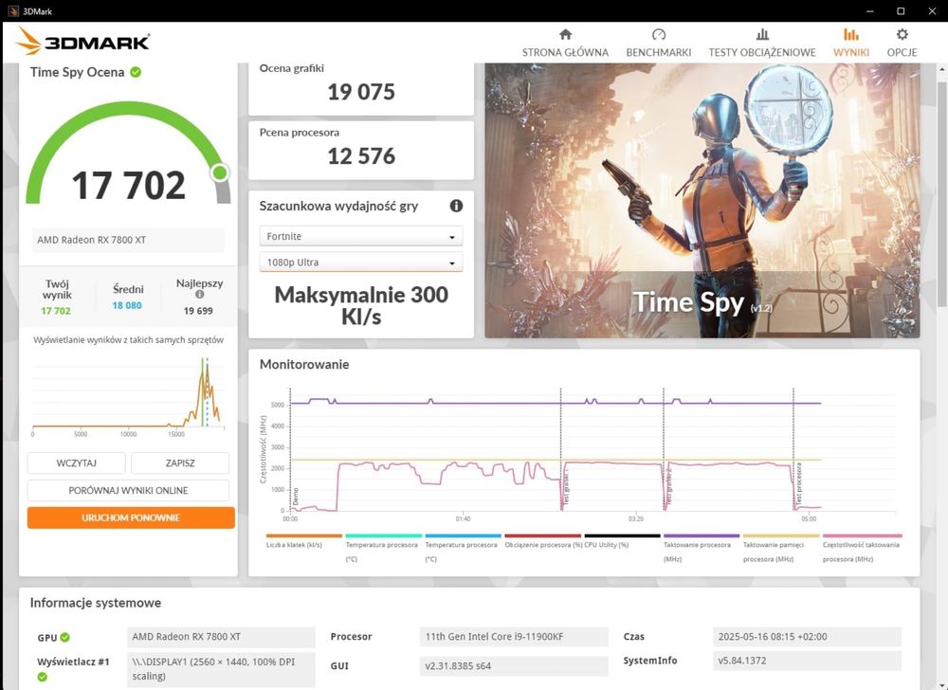The image size is (948, 690).
Task: Click the orange bars icon above Wyniki
Action: coord(850,34)
